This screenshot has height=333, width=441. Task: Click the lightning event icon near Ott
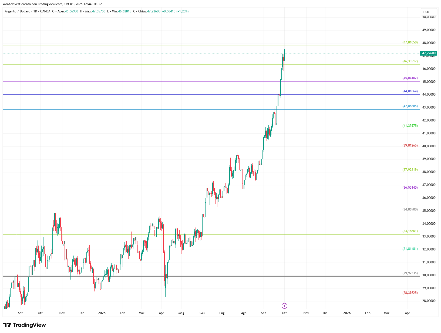284,306
